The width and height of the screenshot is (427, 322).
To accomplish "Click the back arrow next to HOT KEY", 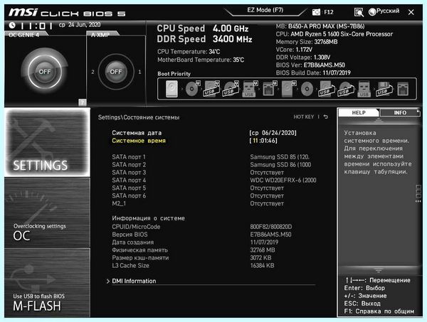I will 326,117.
